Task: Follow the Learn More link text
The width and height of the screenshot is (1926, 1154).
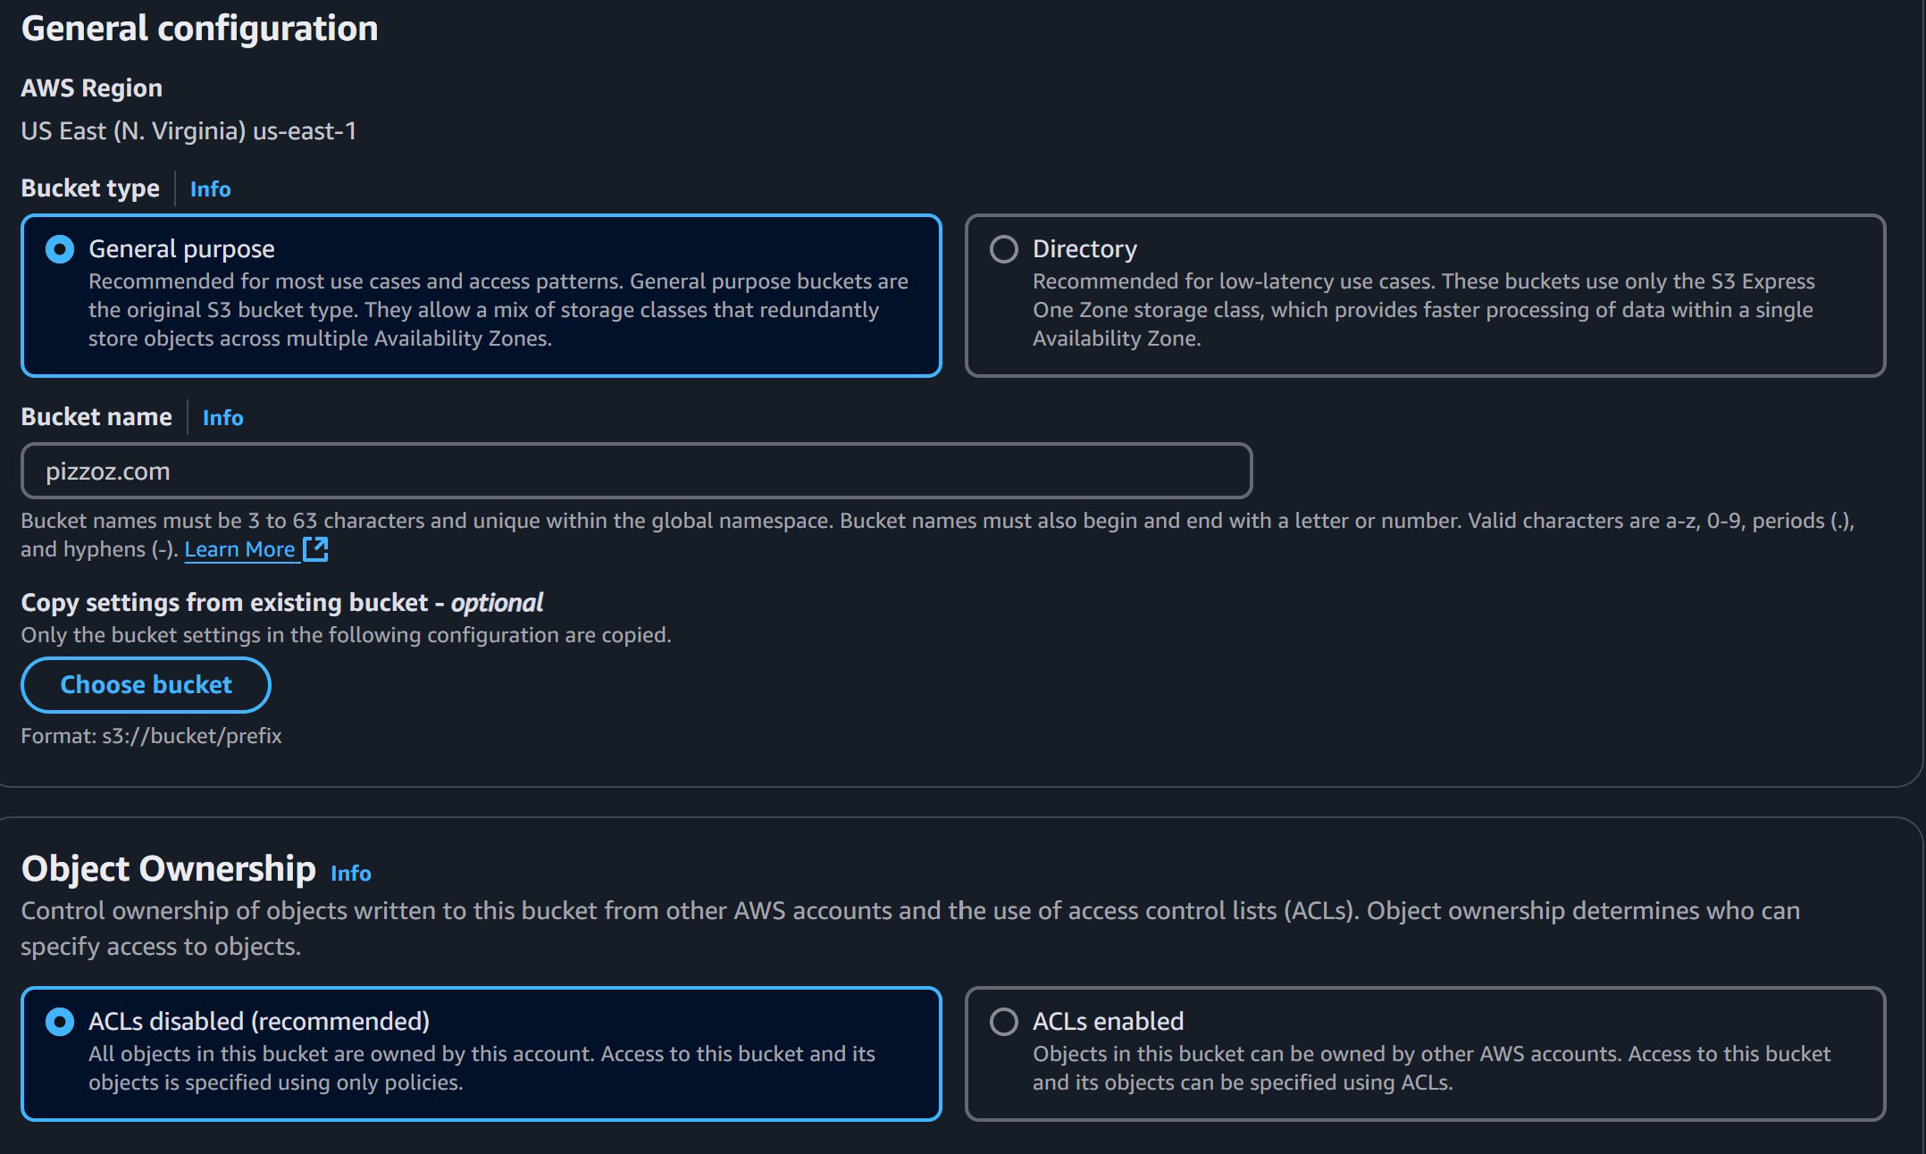Action: (x=239, y=550)
